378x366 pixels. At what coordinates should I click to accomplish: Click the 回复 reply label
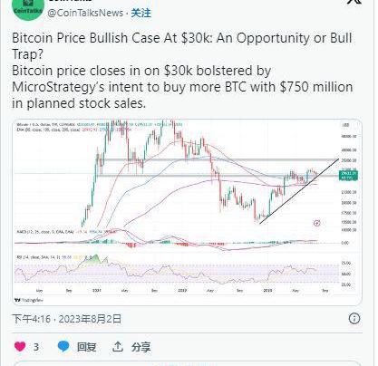pyautogui.click(x=86, y=347)
